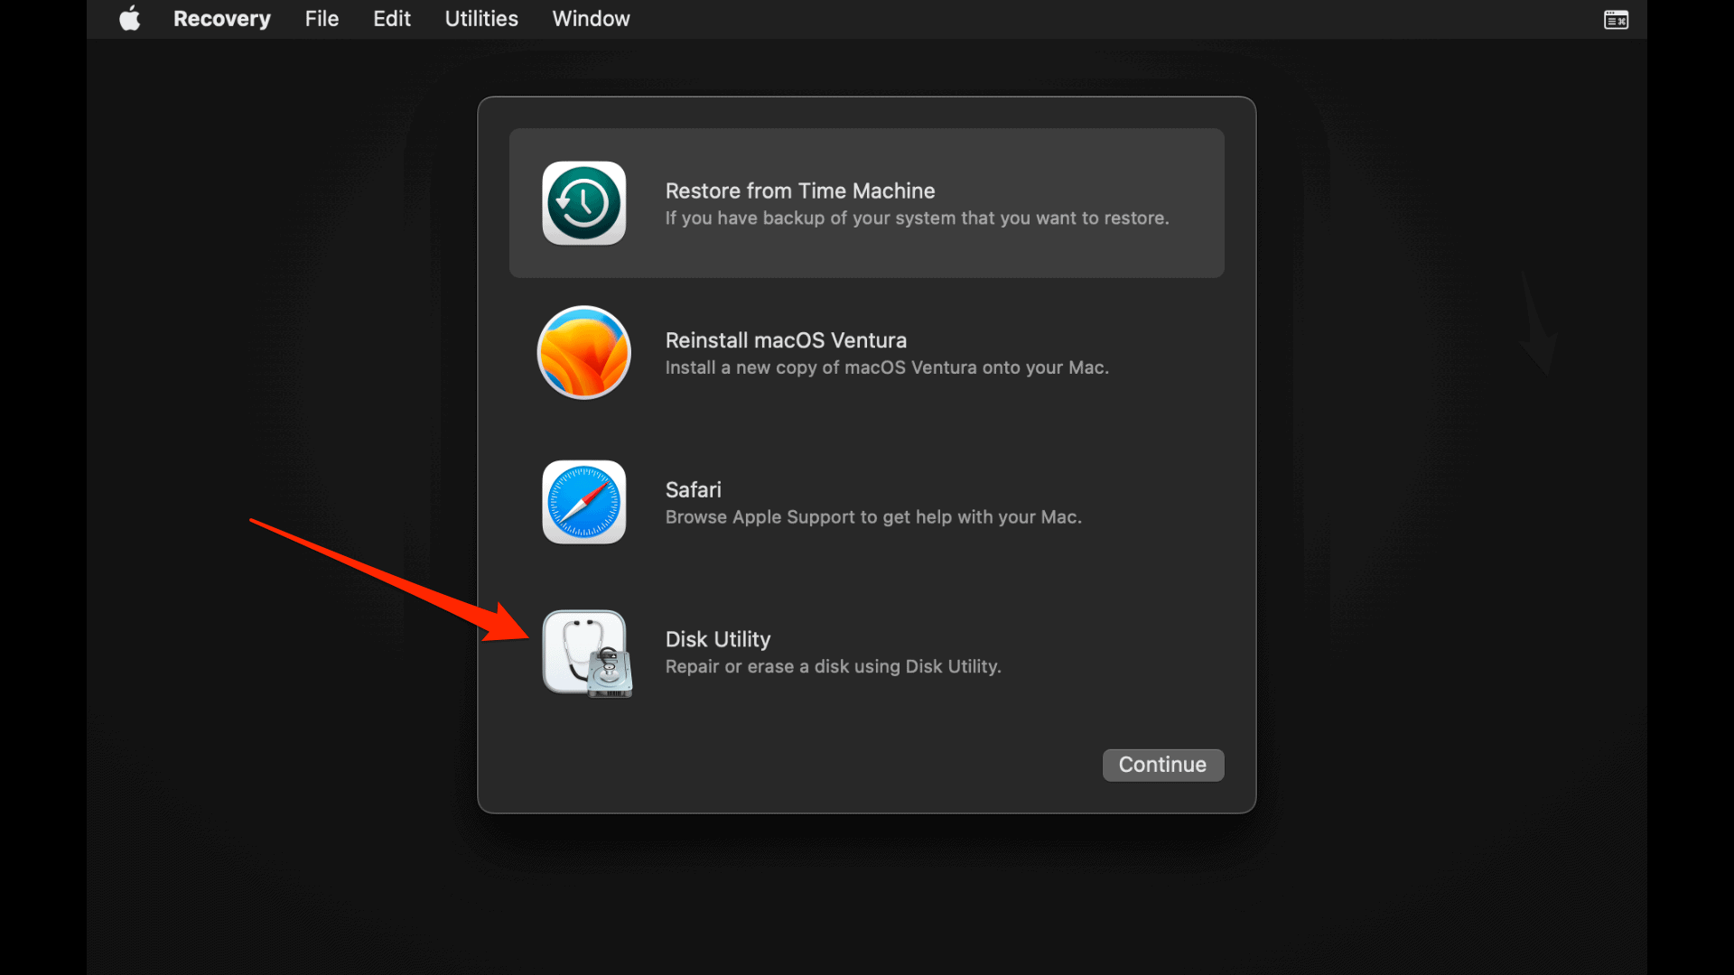Select the Reinstall macOS Ventura title
1734x975 pixels.
click(x=785, y=340)
